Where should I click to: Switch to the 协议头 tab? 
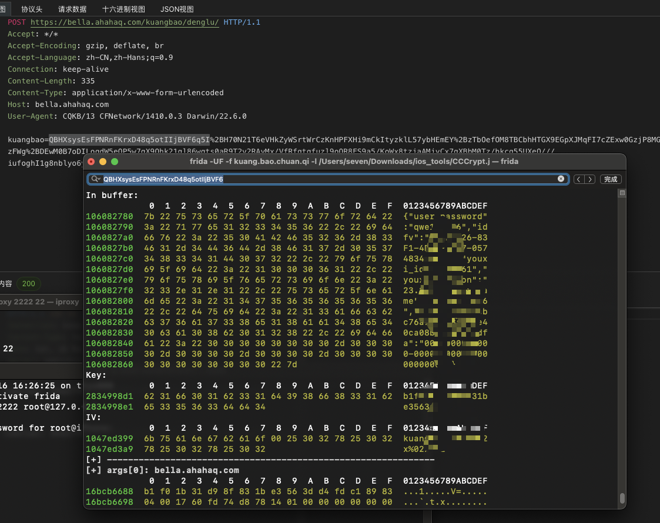(32, 9)
